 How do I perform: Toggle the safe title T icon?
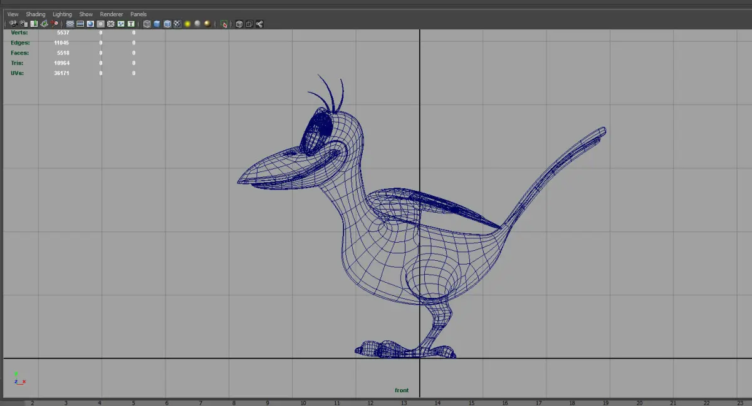pyautogui.click(x=131, y=24)
